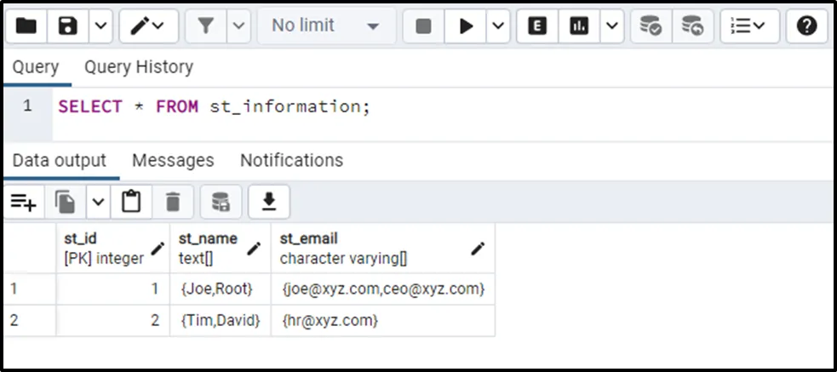Click the Save File icon
Screen dimensions: 837x372
(68, 26)
